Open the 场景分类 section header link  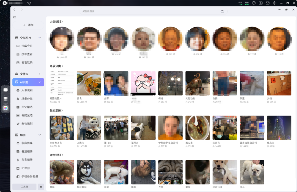tap(56, 66)
